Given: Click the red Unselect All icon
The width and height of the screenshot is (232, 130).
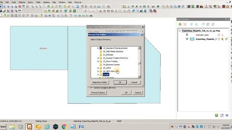Looking at the screenshot, I should coord(20,6).
